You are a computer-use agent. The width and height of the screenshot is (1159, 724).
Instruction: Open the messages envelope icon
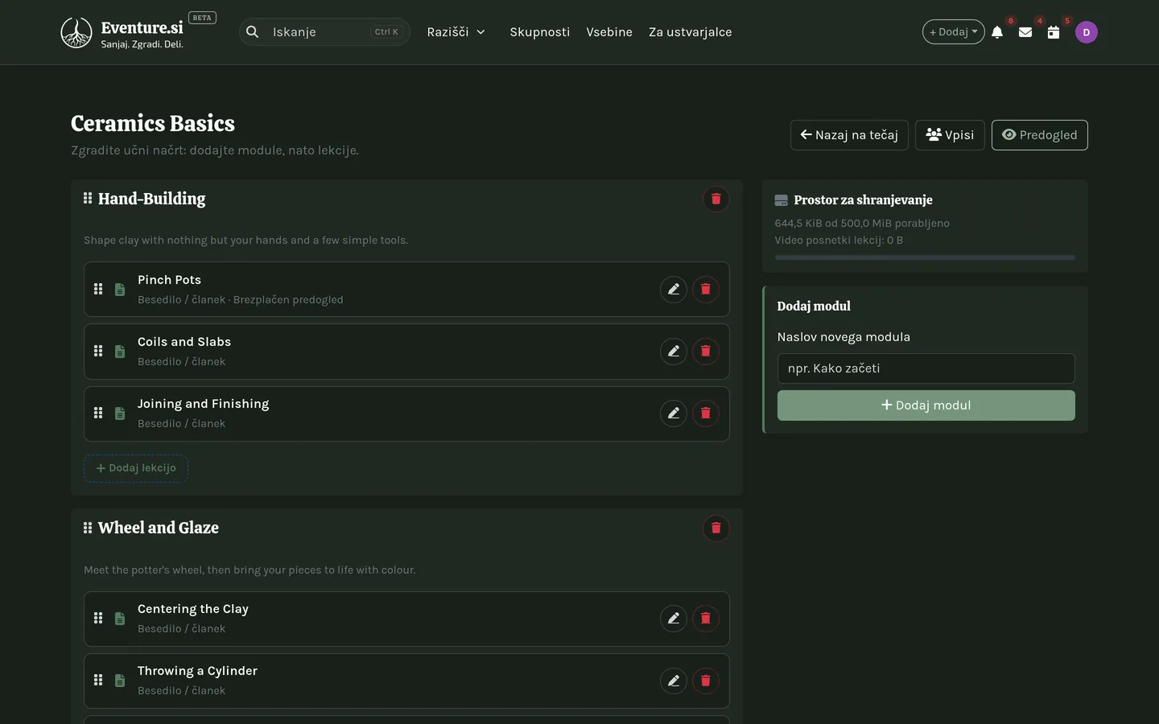pos(1025,32)
